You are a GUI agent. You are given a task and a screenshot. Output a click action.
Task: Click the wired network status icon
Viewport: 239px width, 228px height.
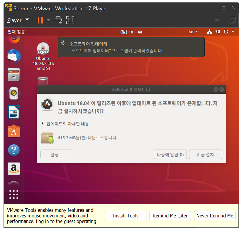tap(209, 32)
